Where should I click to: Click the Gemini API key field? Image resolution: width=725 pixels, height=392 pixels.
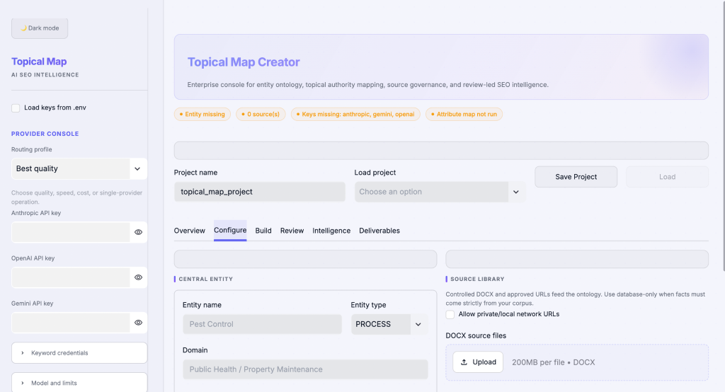pyautogui.click(x=71, y=323)
